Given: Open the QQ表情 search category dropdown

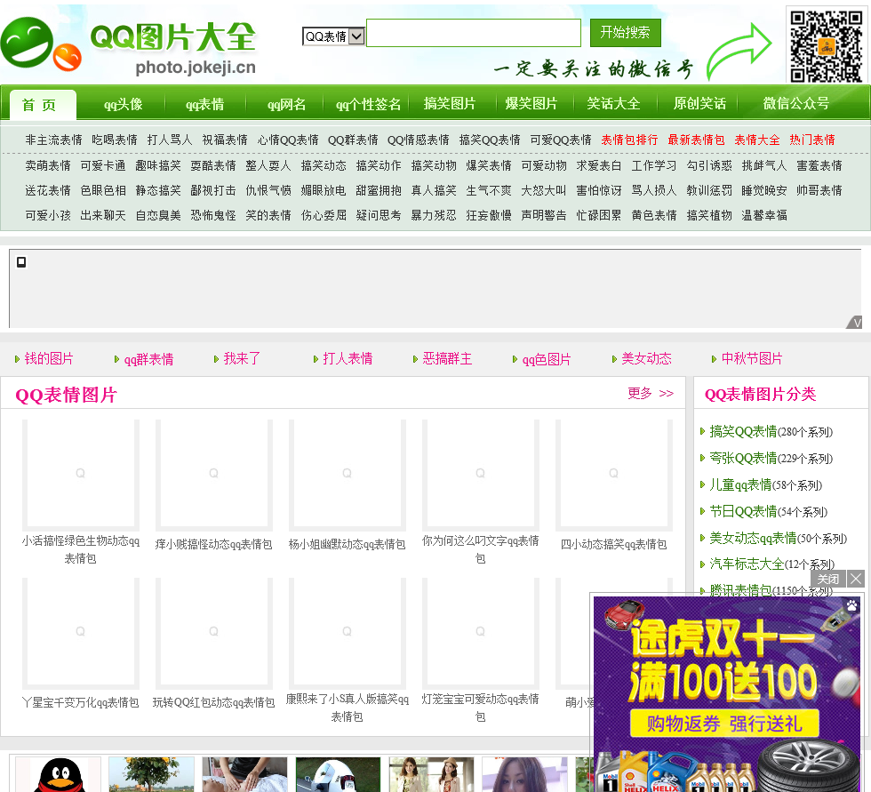Looking at the screenshot, I should click(x=333, y=36).
